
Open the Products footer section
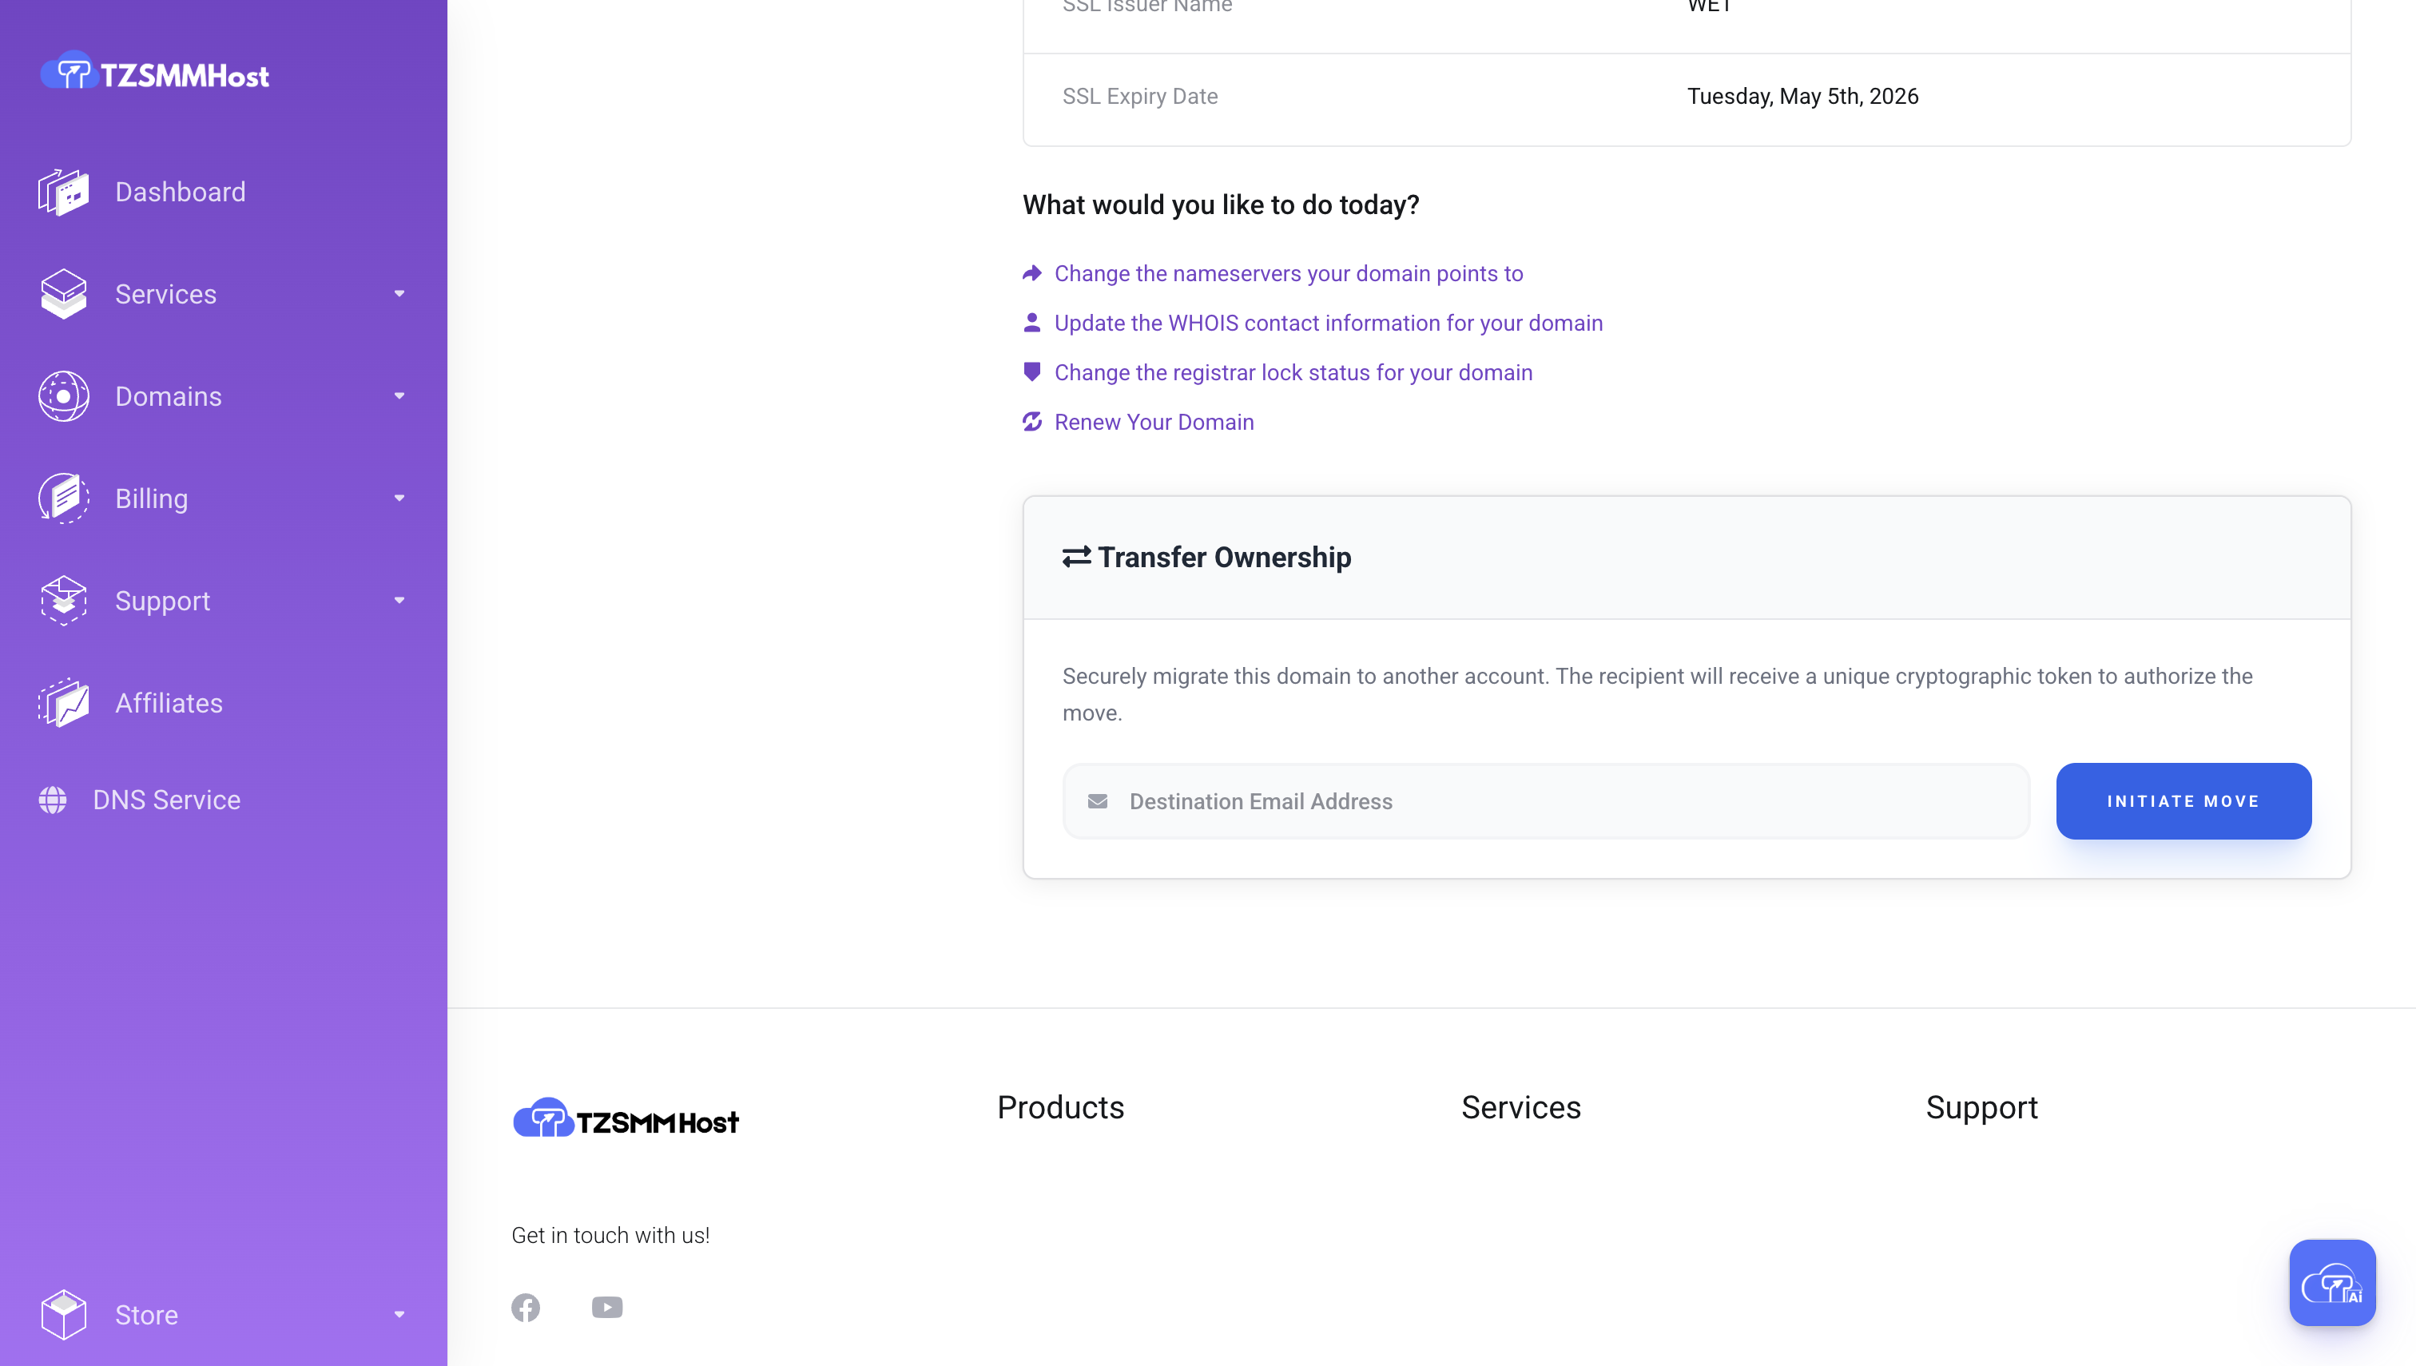[x=1060, y=1107]
